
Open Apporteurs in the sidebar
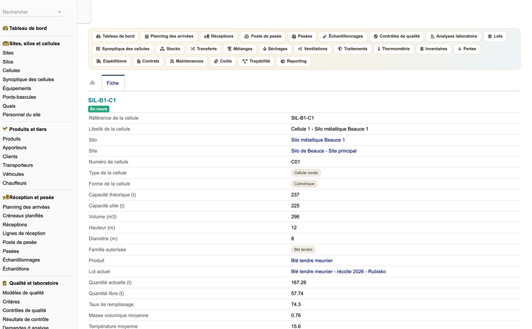pos(15,147)
